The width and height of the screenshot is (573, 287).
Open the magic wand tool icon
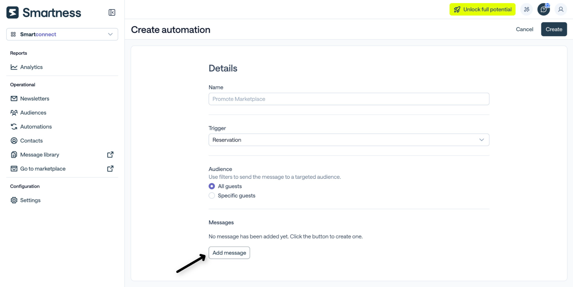527,10
